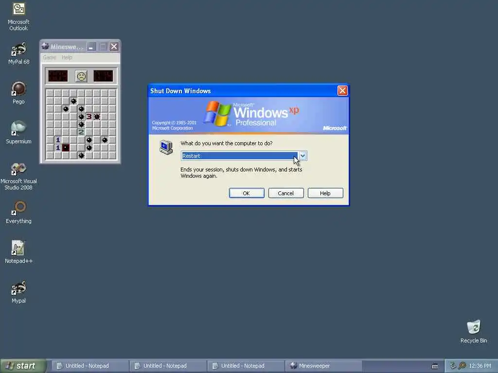This screenshot has width=498, height=373.
Task: Click the safely remove hardware tray icon
Action: [453, 366]
